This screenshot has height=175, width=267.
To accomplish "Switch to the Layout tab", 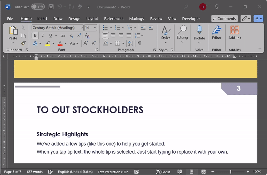I will tap(92, 19).
